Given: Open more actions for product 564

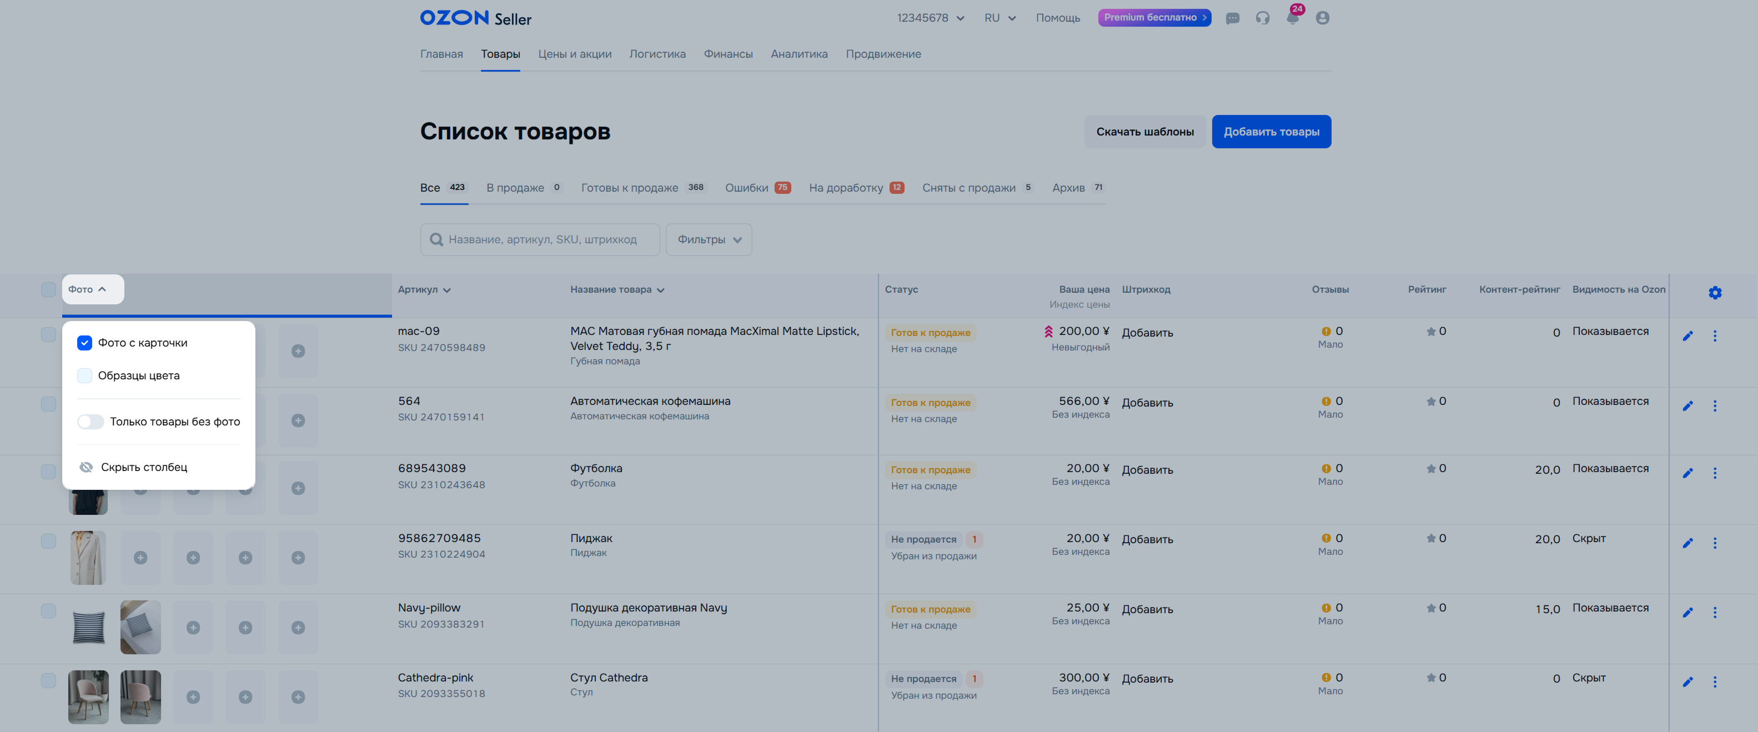Looking at the screenshot, I should (x=1715, y=407).
